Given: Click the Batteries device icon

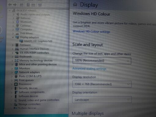Looking at the screenshot, I should [x=18, y=18].
